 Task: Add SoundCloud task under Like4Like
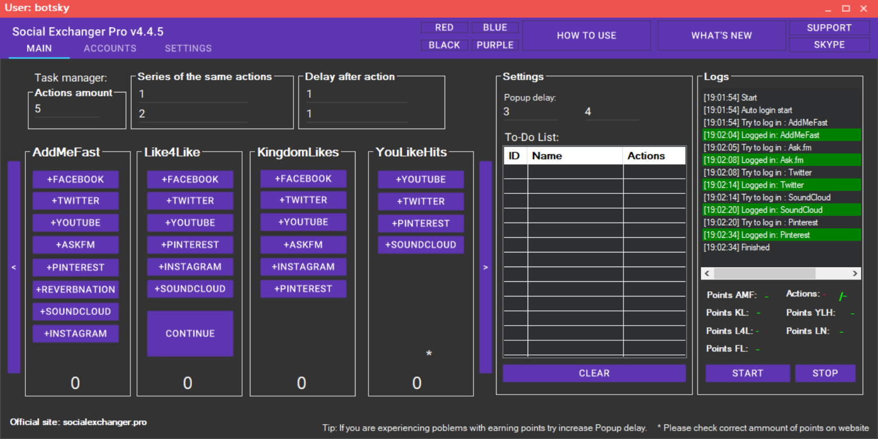coord(190,289)
